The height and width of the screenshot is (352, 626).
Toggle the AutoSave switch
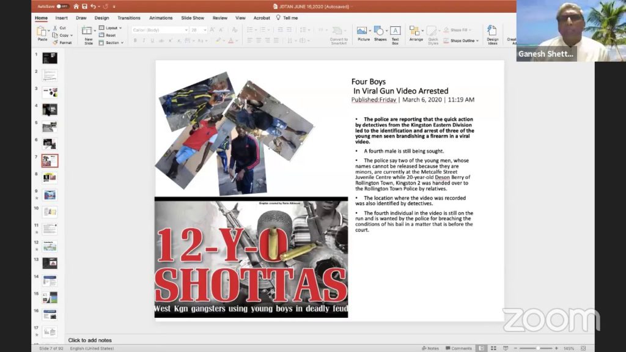(x=62, y=6)
